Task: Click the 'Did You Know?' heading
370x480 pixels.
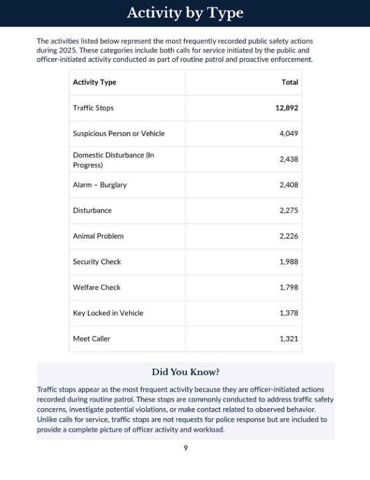Action: (186, 372)
